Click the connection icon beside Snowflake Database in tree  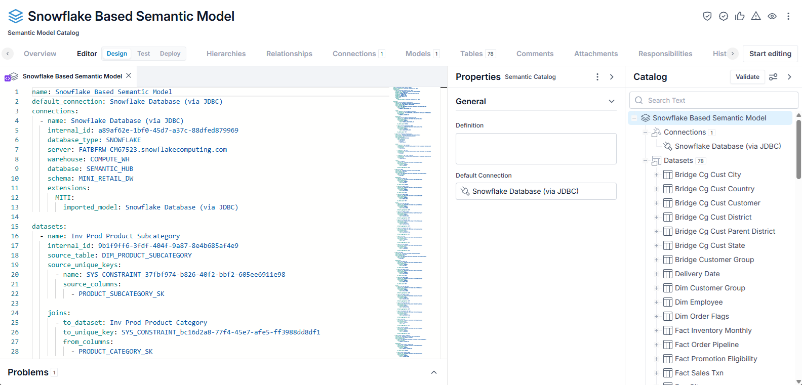coord(668,146)
